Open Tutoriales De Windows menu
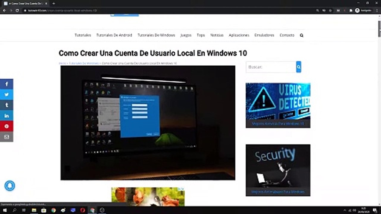Viewport: 381px width, 214px height. pos(156,35)
